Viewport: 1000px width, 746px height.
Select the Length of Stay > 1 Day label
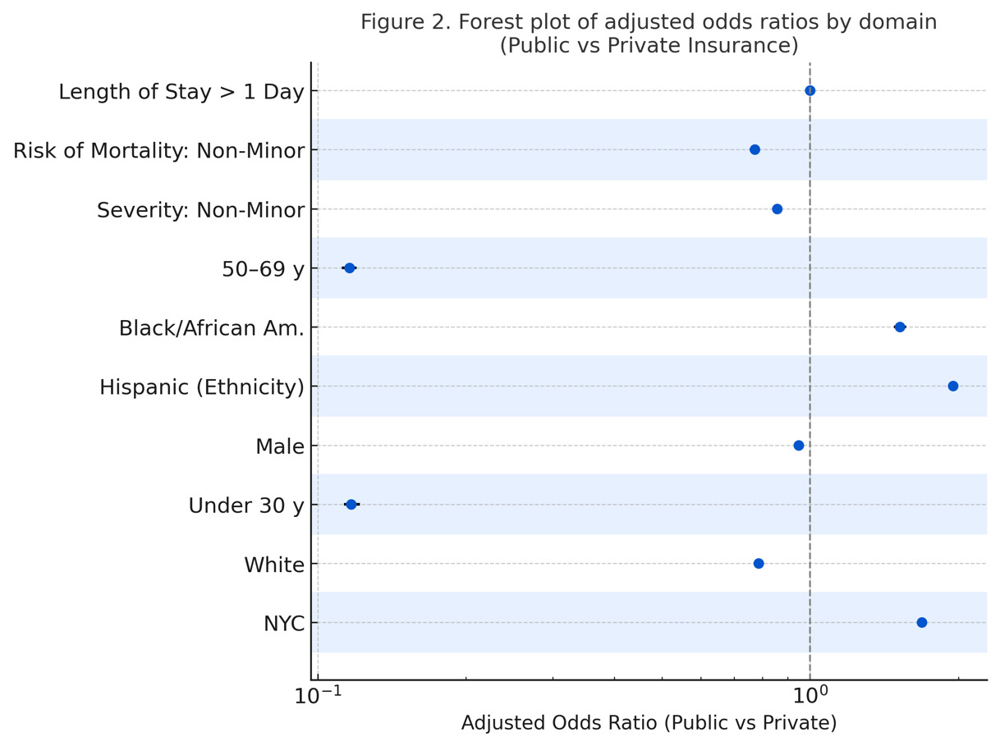point(181,92)
